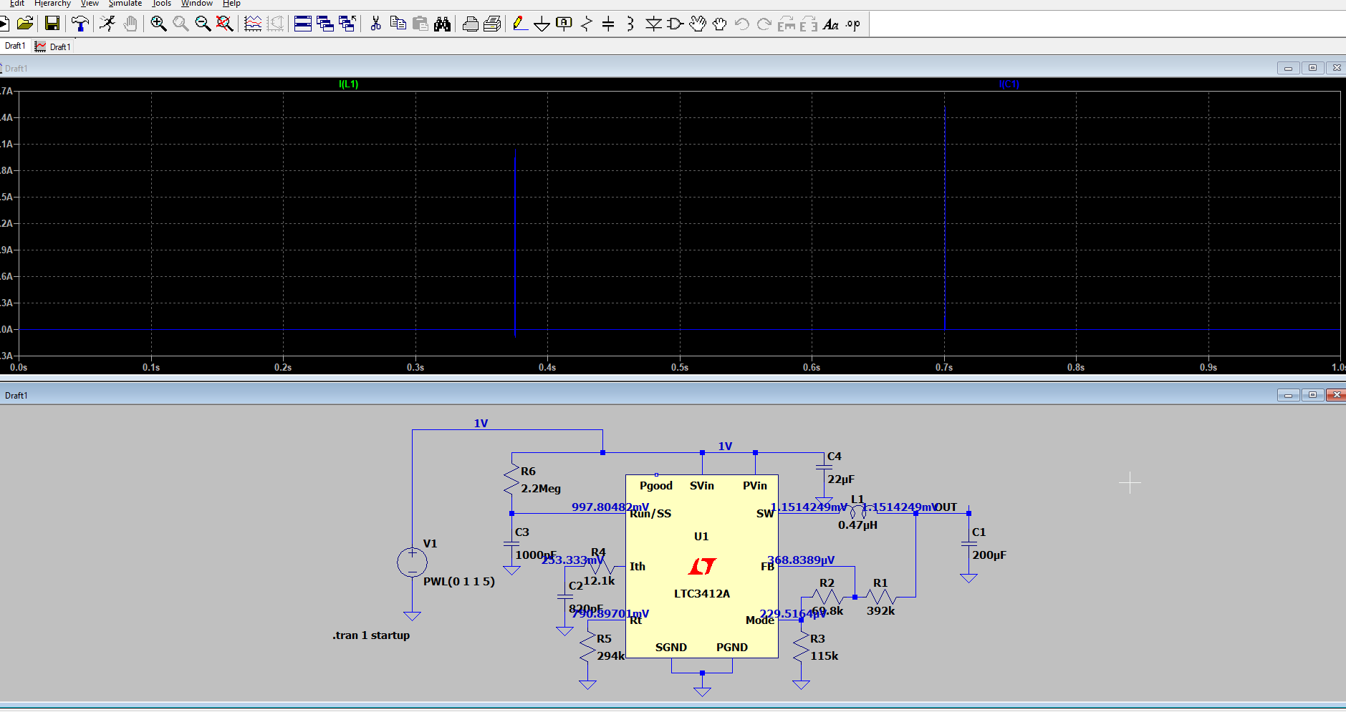Select the Drag hand tool
Screen dimensions: 1346x712
720,24
